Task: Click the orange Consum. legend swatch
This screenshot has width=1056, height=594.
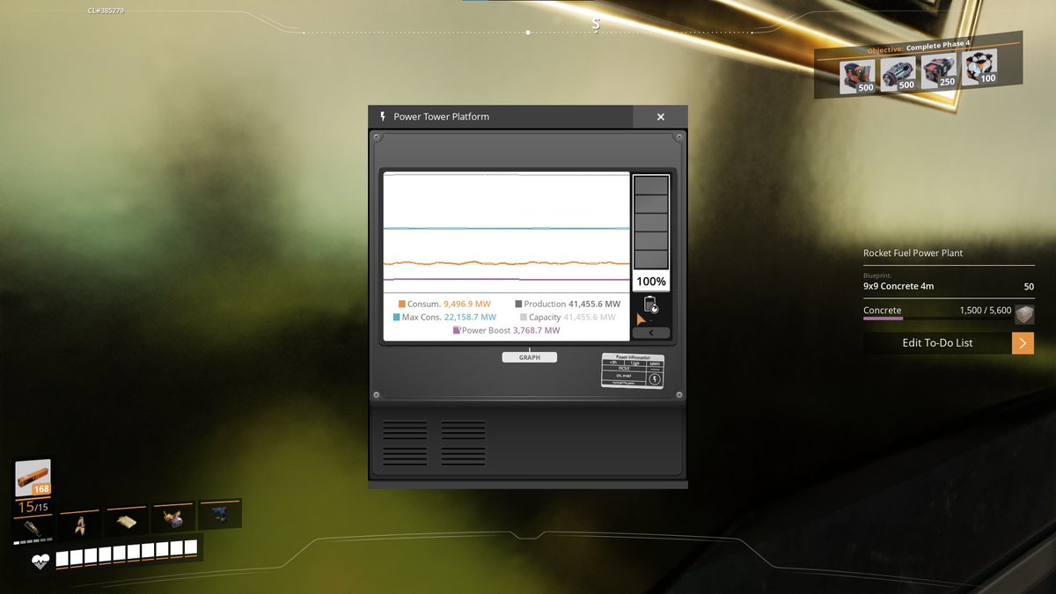Action: 402,304
